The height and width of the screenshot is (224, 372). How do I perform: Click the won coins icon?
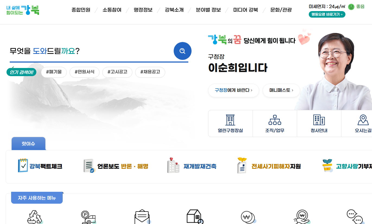[x=248, y=217]
